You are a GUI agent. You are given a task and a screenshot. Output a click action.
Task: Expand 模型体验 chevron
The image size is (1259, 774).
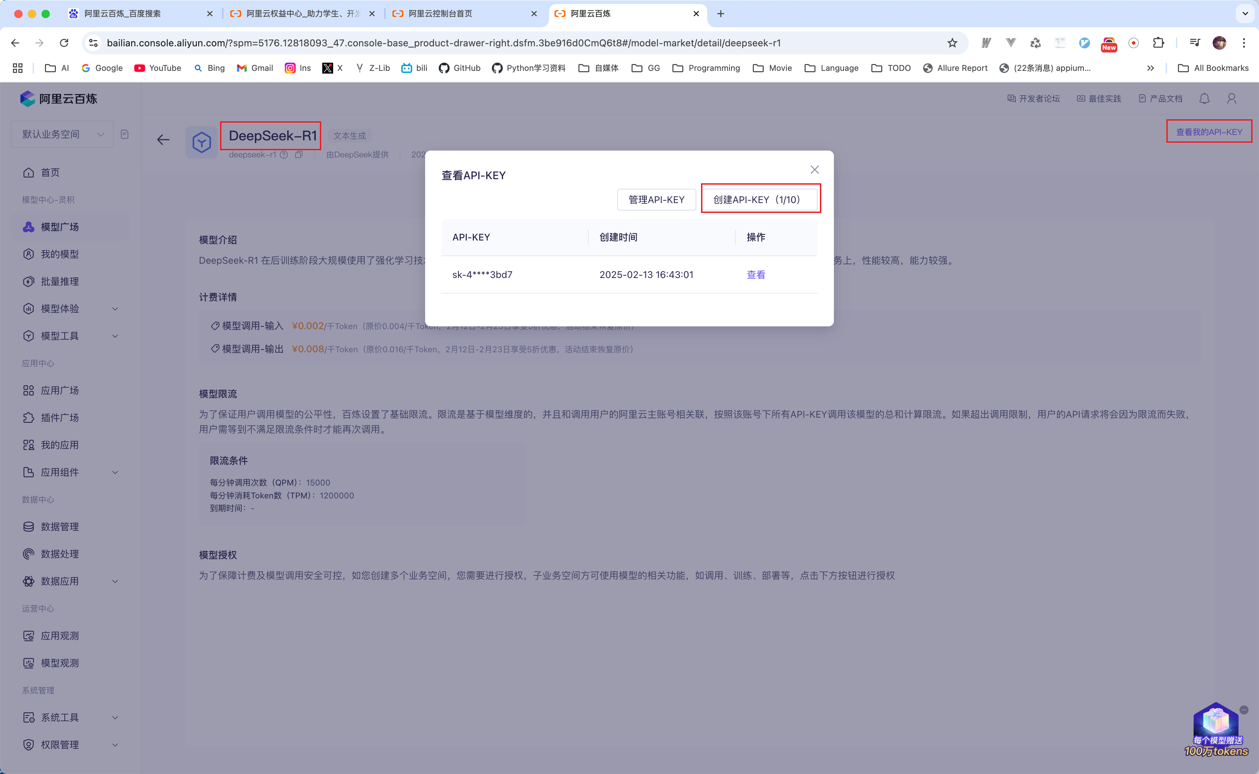pos(115,309)
